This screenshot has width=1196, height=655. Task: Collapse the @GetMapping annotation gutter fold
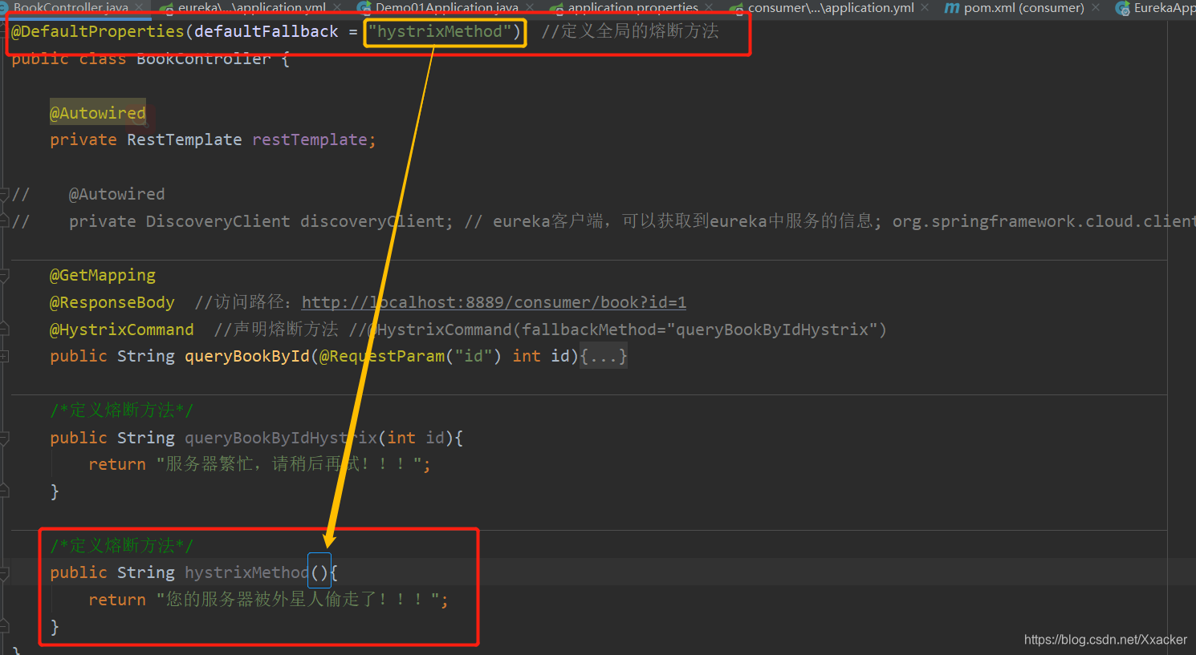point(4,275)
